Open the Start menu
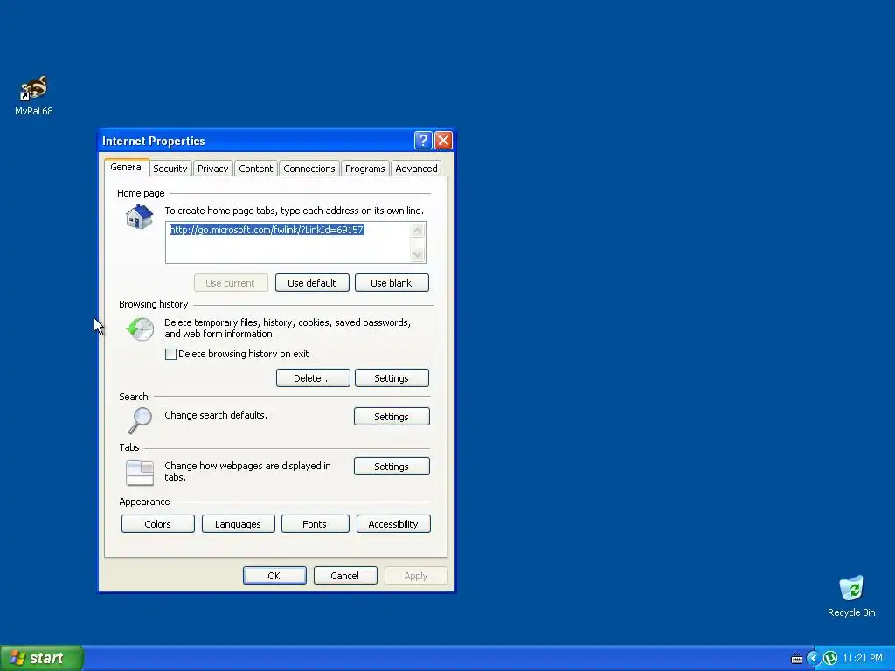The image size is (895, 671). (x=42, y=658)
